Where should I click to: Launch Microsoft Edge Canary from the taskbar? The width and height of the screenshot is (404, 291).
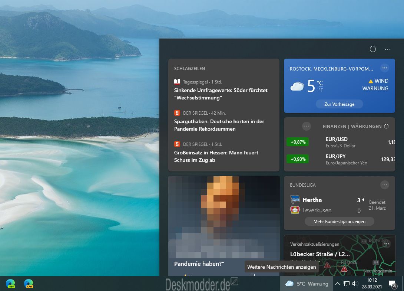tap(29, 284)
